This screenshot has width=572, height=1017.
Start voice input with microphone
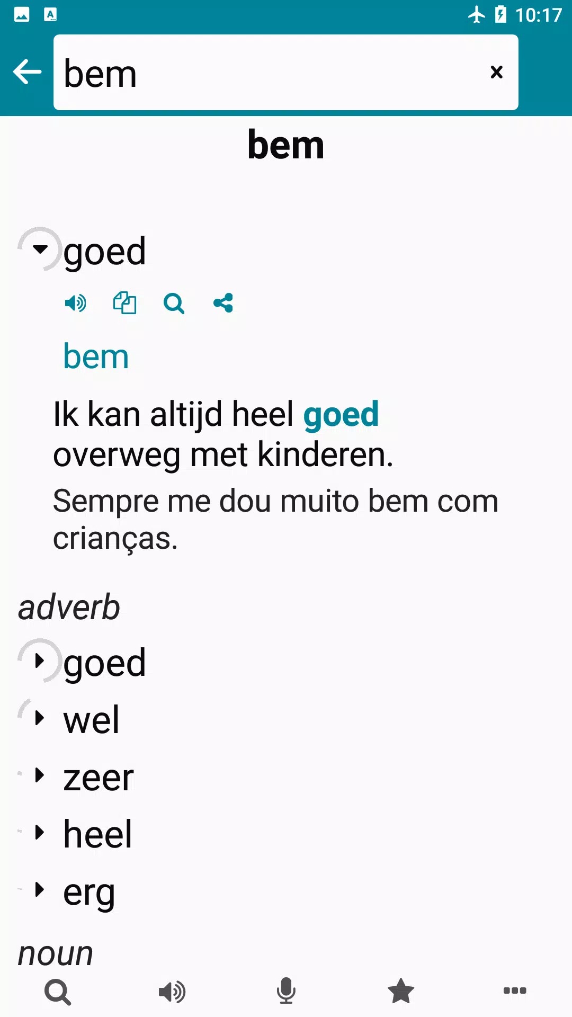(x=286, y=992)
